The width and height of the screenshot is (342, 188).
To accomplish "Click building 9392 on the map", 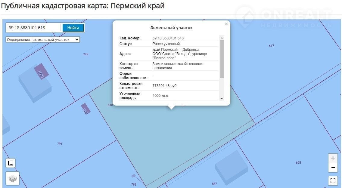I will pos(85,109).
